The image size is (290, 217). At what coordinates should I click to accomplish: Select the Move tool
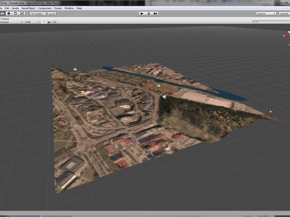click(9, 14)
